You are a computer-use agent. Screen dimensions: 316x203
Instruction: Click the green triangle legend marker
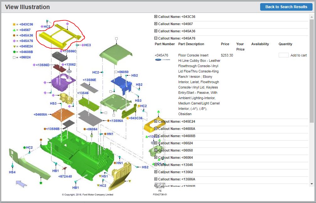click(x=14, y=30)
